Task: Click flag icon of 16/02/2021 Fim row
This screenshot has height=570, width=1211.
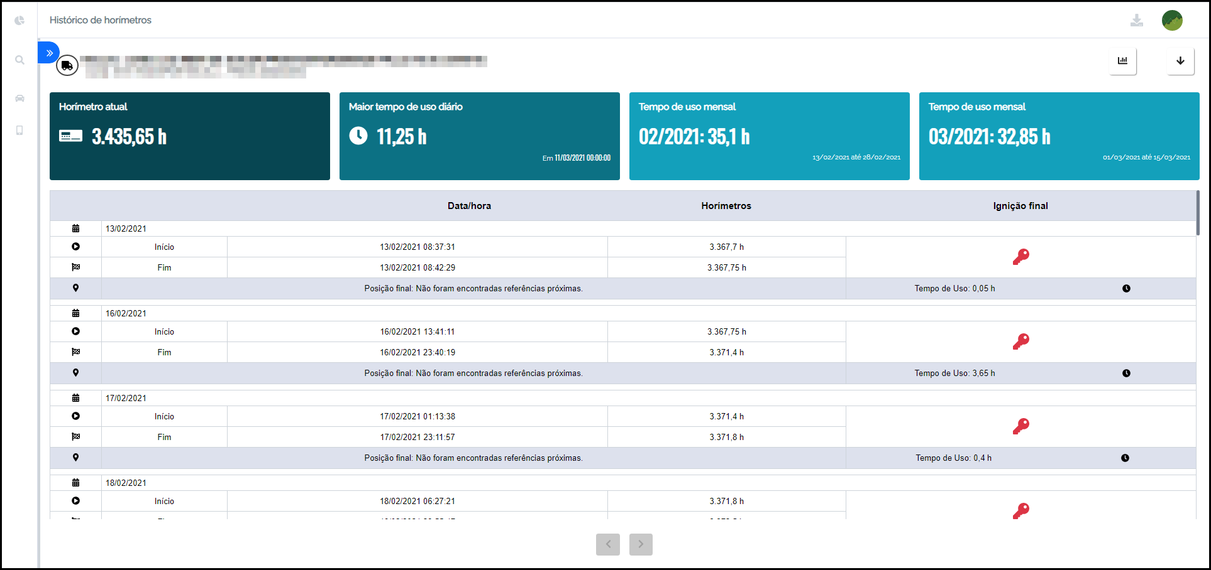Action: tap(75, 352)
